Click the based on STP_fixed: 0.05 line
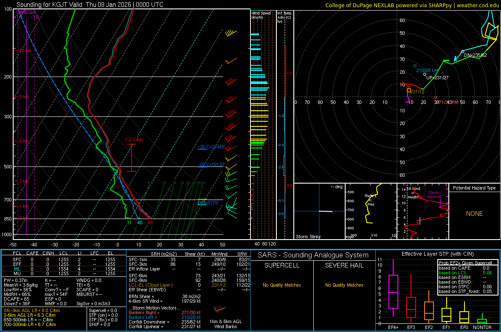Image resolution: width=501 pixels, height=332 pixels. [465, 291]
